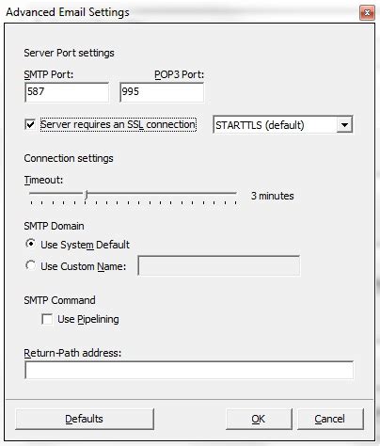Click inside the Return-Path address field
Screen dimensions: 380x446
189,370
